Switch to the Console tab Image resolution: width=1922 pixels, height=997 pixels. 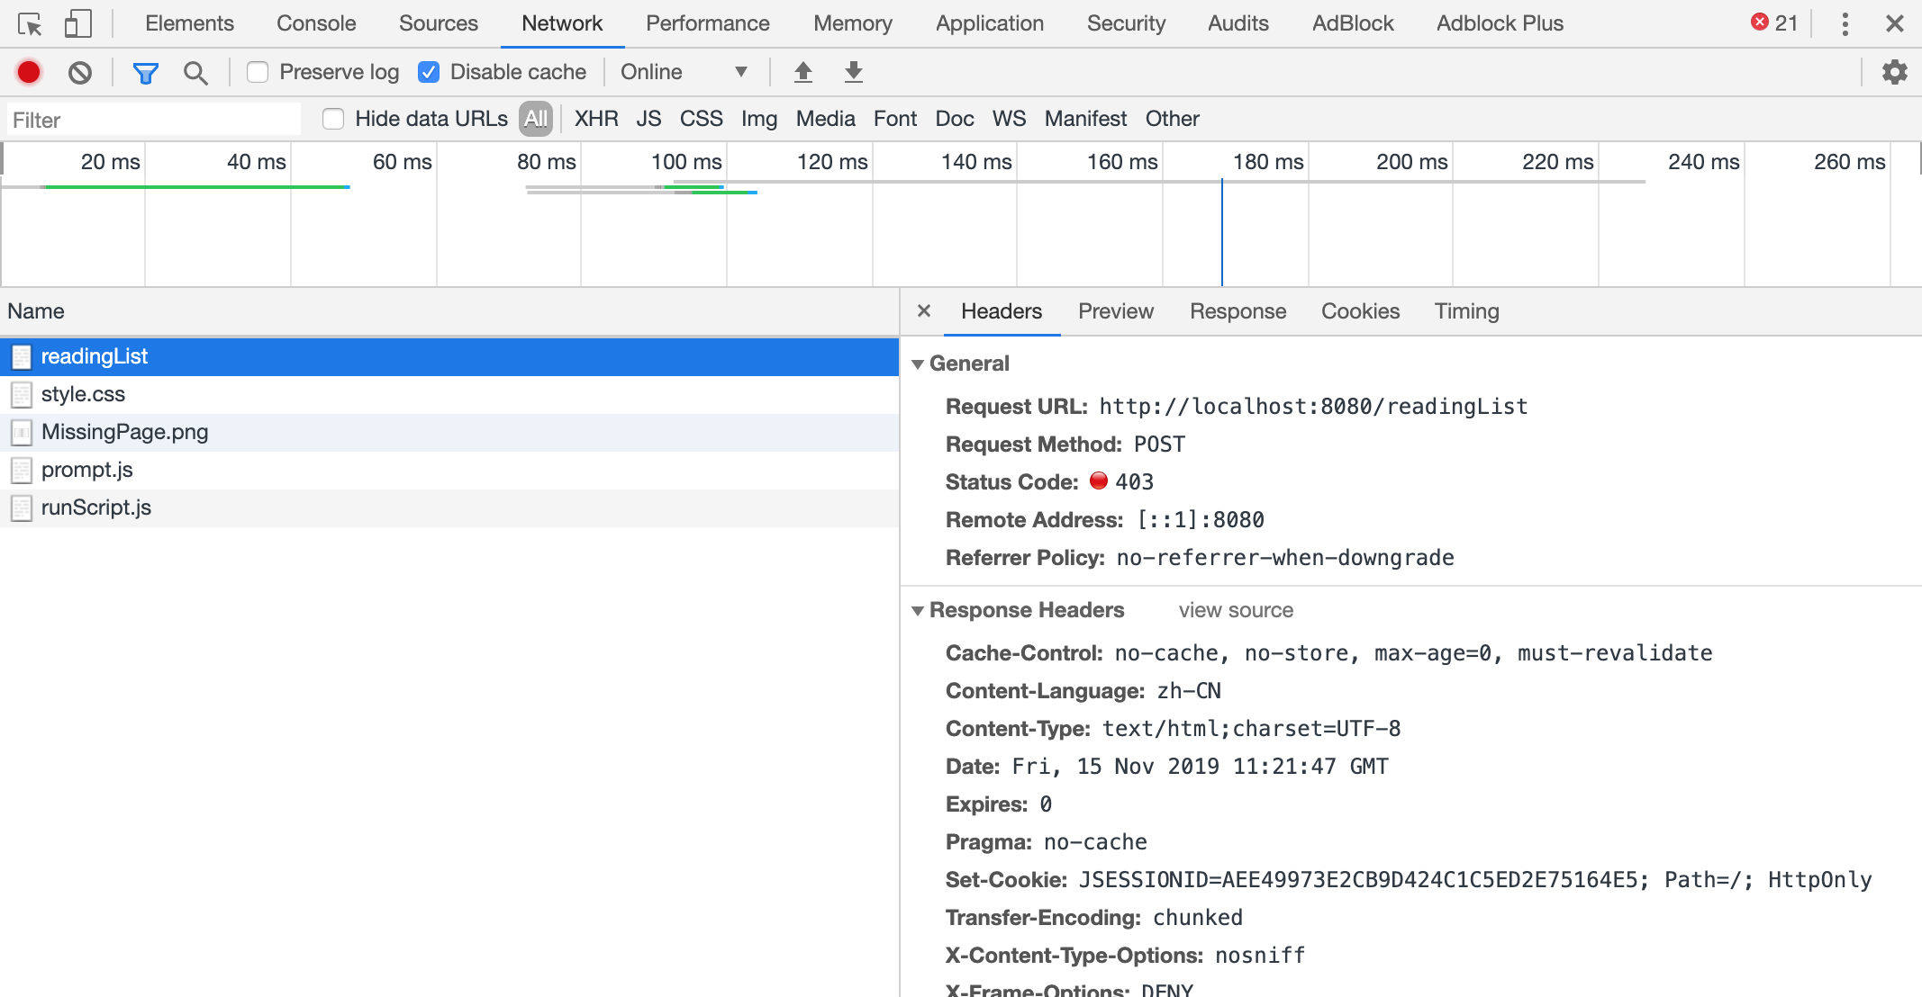[316, 23]
